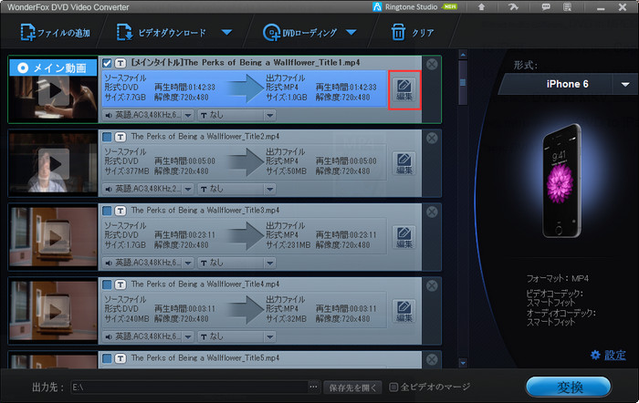The image size is (639, 403).
Task: Remove Title1 with its X icon
Action: click(432, 64)
